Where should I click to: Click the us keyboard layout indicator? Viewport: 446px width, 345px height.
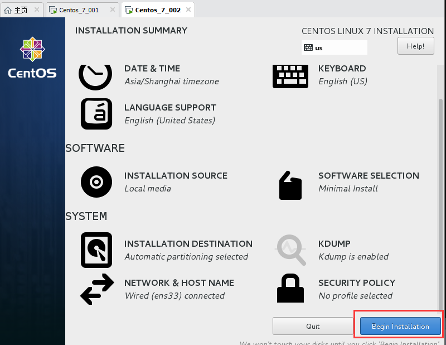click(x=334, y=47)
